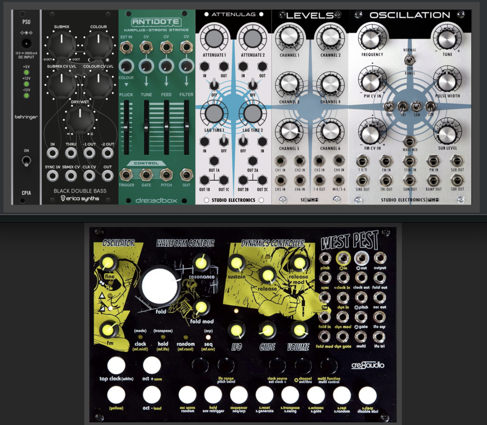Click the Antidote GATE jack
Viewport: 487px width, 425px height.
point(146,175)
